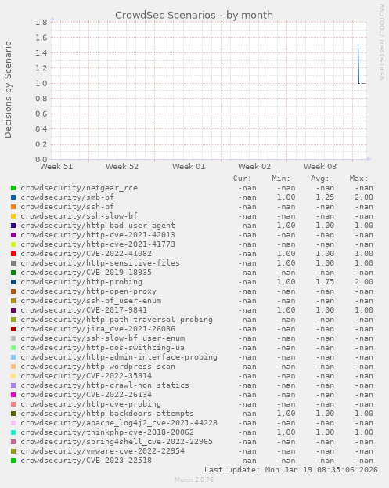Select the crowdsecurity/spring4shell_cve-2022-22965 legend label

click(117, 442)
